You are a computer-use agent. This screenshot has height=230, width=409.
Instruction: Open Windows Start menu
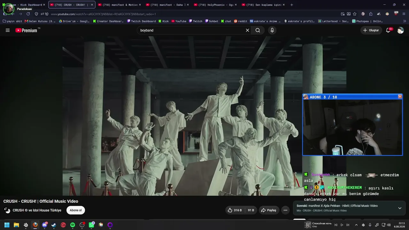(x=7, y=225)
